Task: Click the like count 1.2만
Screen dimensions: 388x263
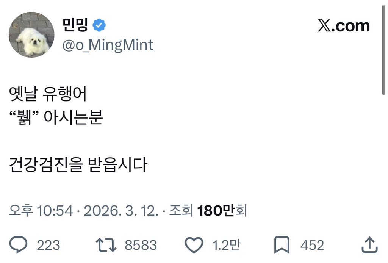Action: (226, 245)
